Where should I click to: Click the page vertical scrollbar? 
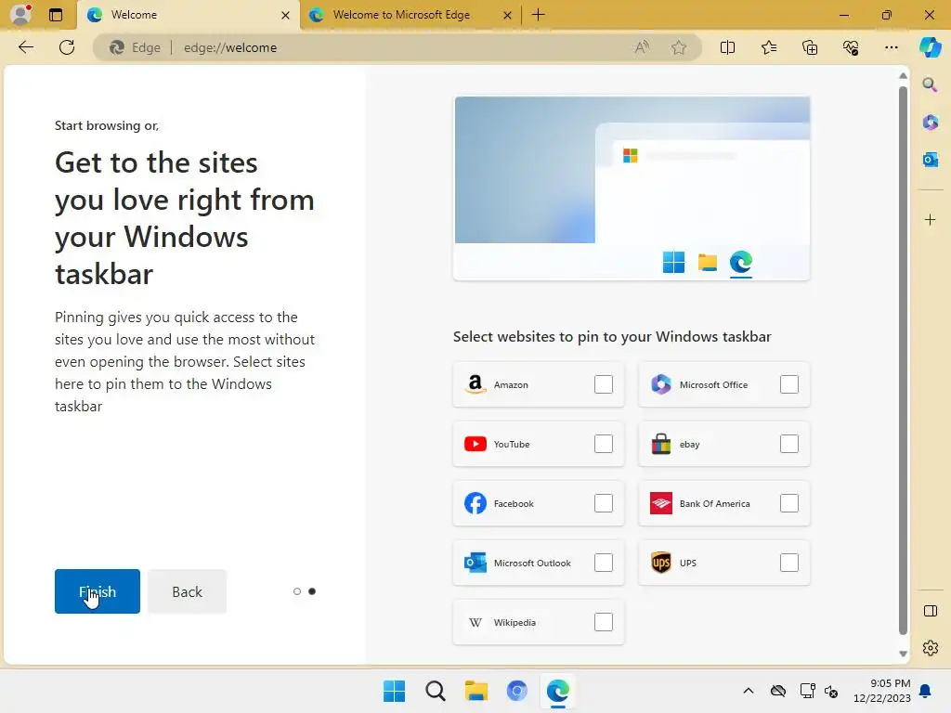click(x=903, y=360)
